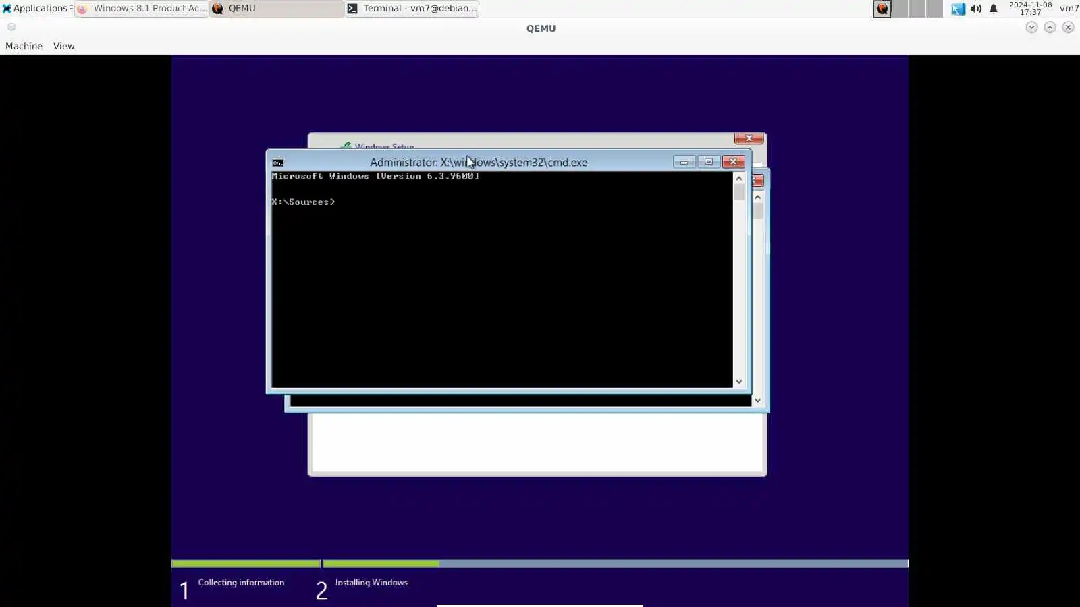Click the scrollbar thumb in the front cmd window
This screenshot has width=1080, height=607.
click(x=739, y=192)
